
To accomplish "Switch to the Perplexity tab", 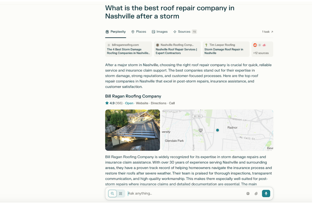I will (115, 32).
